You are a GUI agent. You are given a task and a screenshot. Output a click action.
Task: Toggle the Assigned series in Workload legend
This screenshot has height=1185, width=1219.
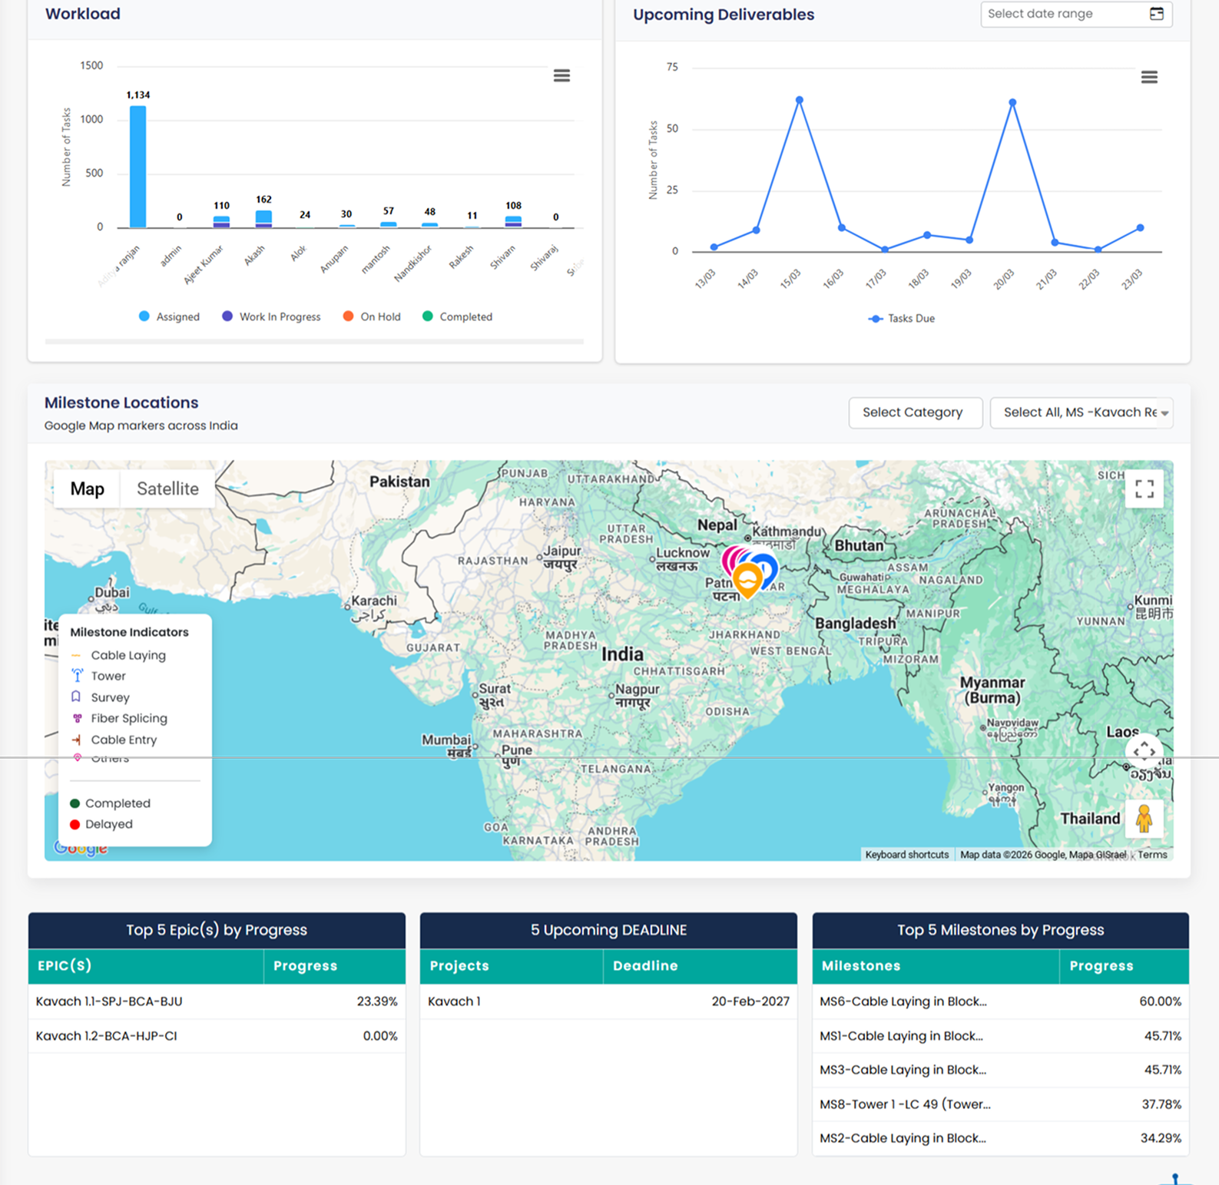pyautogui.click(x=169, y=316)
